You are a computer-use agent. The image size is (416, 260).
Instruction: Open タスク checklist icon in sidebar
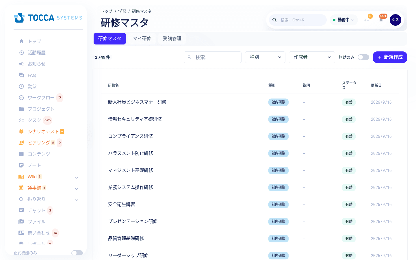(x=21, y=120)
